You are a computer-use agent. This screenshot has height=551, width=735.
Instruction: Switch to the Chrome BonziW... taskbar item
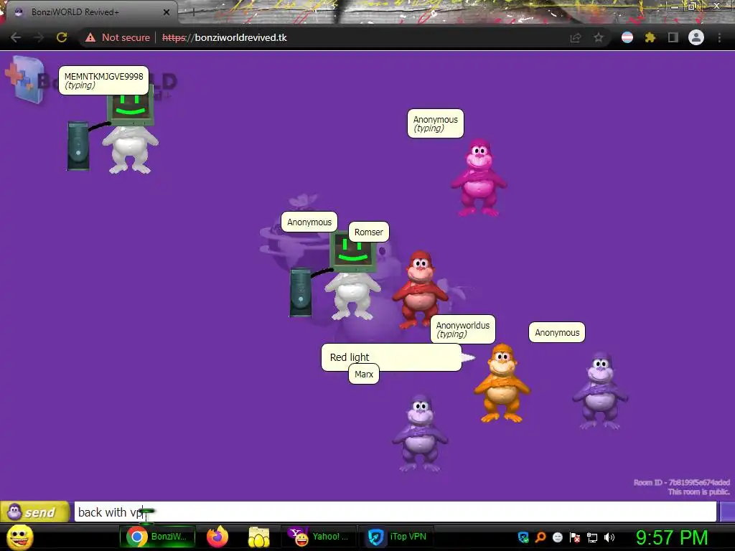tap(157, 537)
